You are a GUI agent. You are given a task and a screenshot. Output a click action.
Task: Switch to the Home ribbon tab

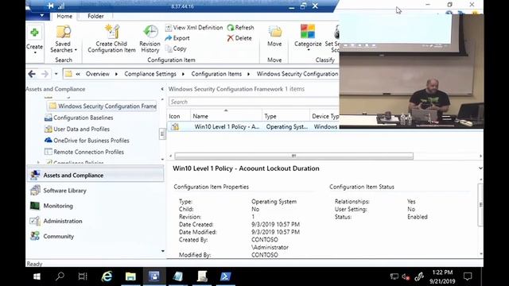pyautogui.click(x=64, y=16)
